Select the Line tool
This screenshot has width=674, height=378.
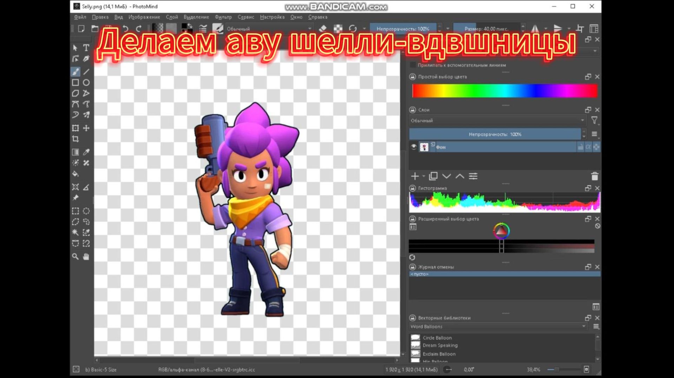[x=86, y=72]
